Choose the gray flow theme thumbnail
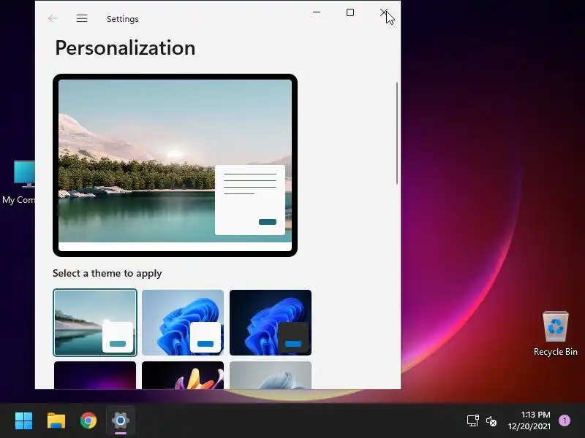Image resolution: width=585 pixels, height=438 pixels. [271, 375]
